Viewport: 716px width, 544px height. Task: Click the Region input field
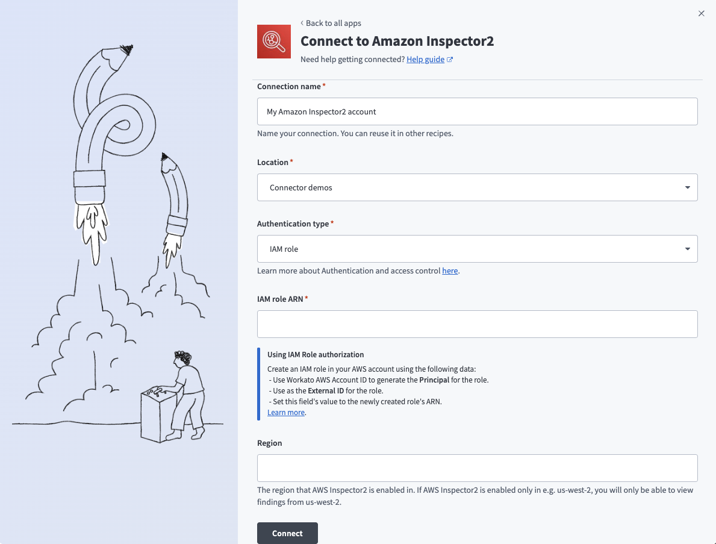pos(477,467)
